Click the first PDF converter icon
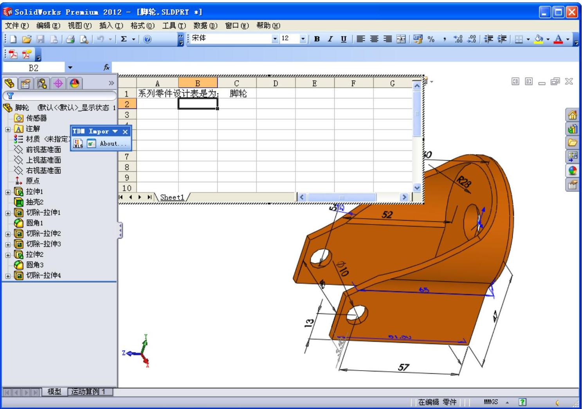Image resolution: width=582 pixels, height=409 pixels. click(13, 54)
